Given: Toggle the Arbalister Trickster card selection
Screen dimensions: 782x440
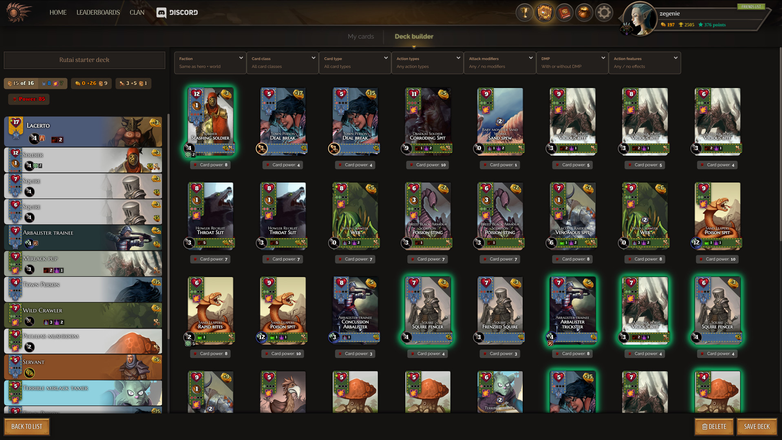Looking at the screenshot, I should pos(572,310).
